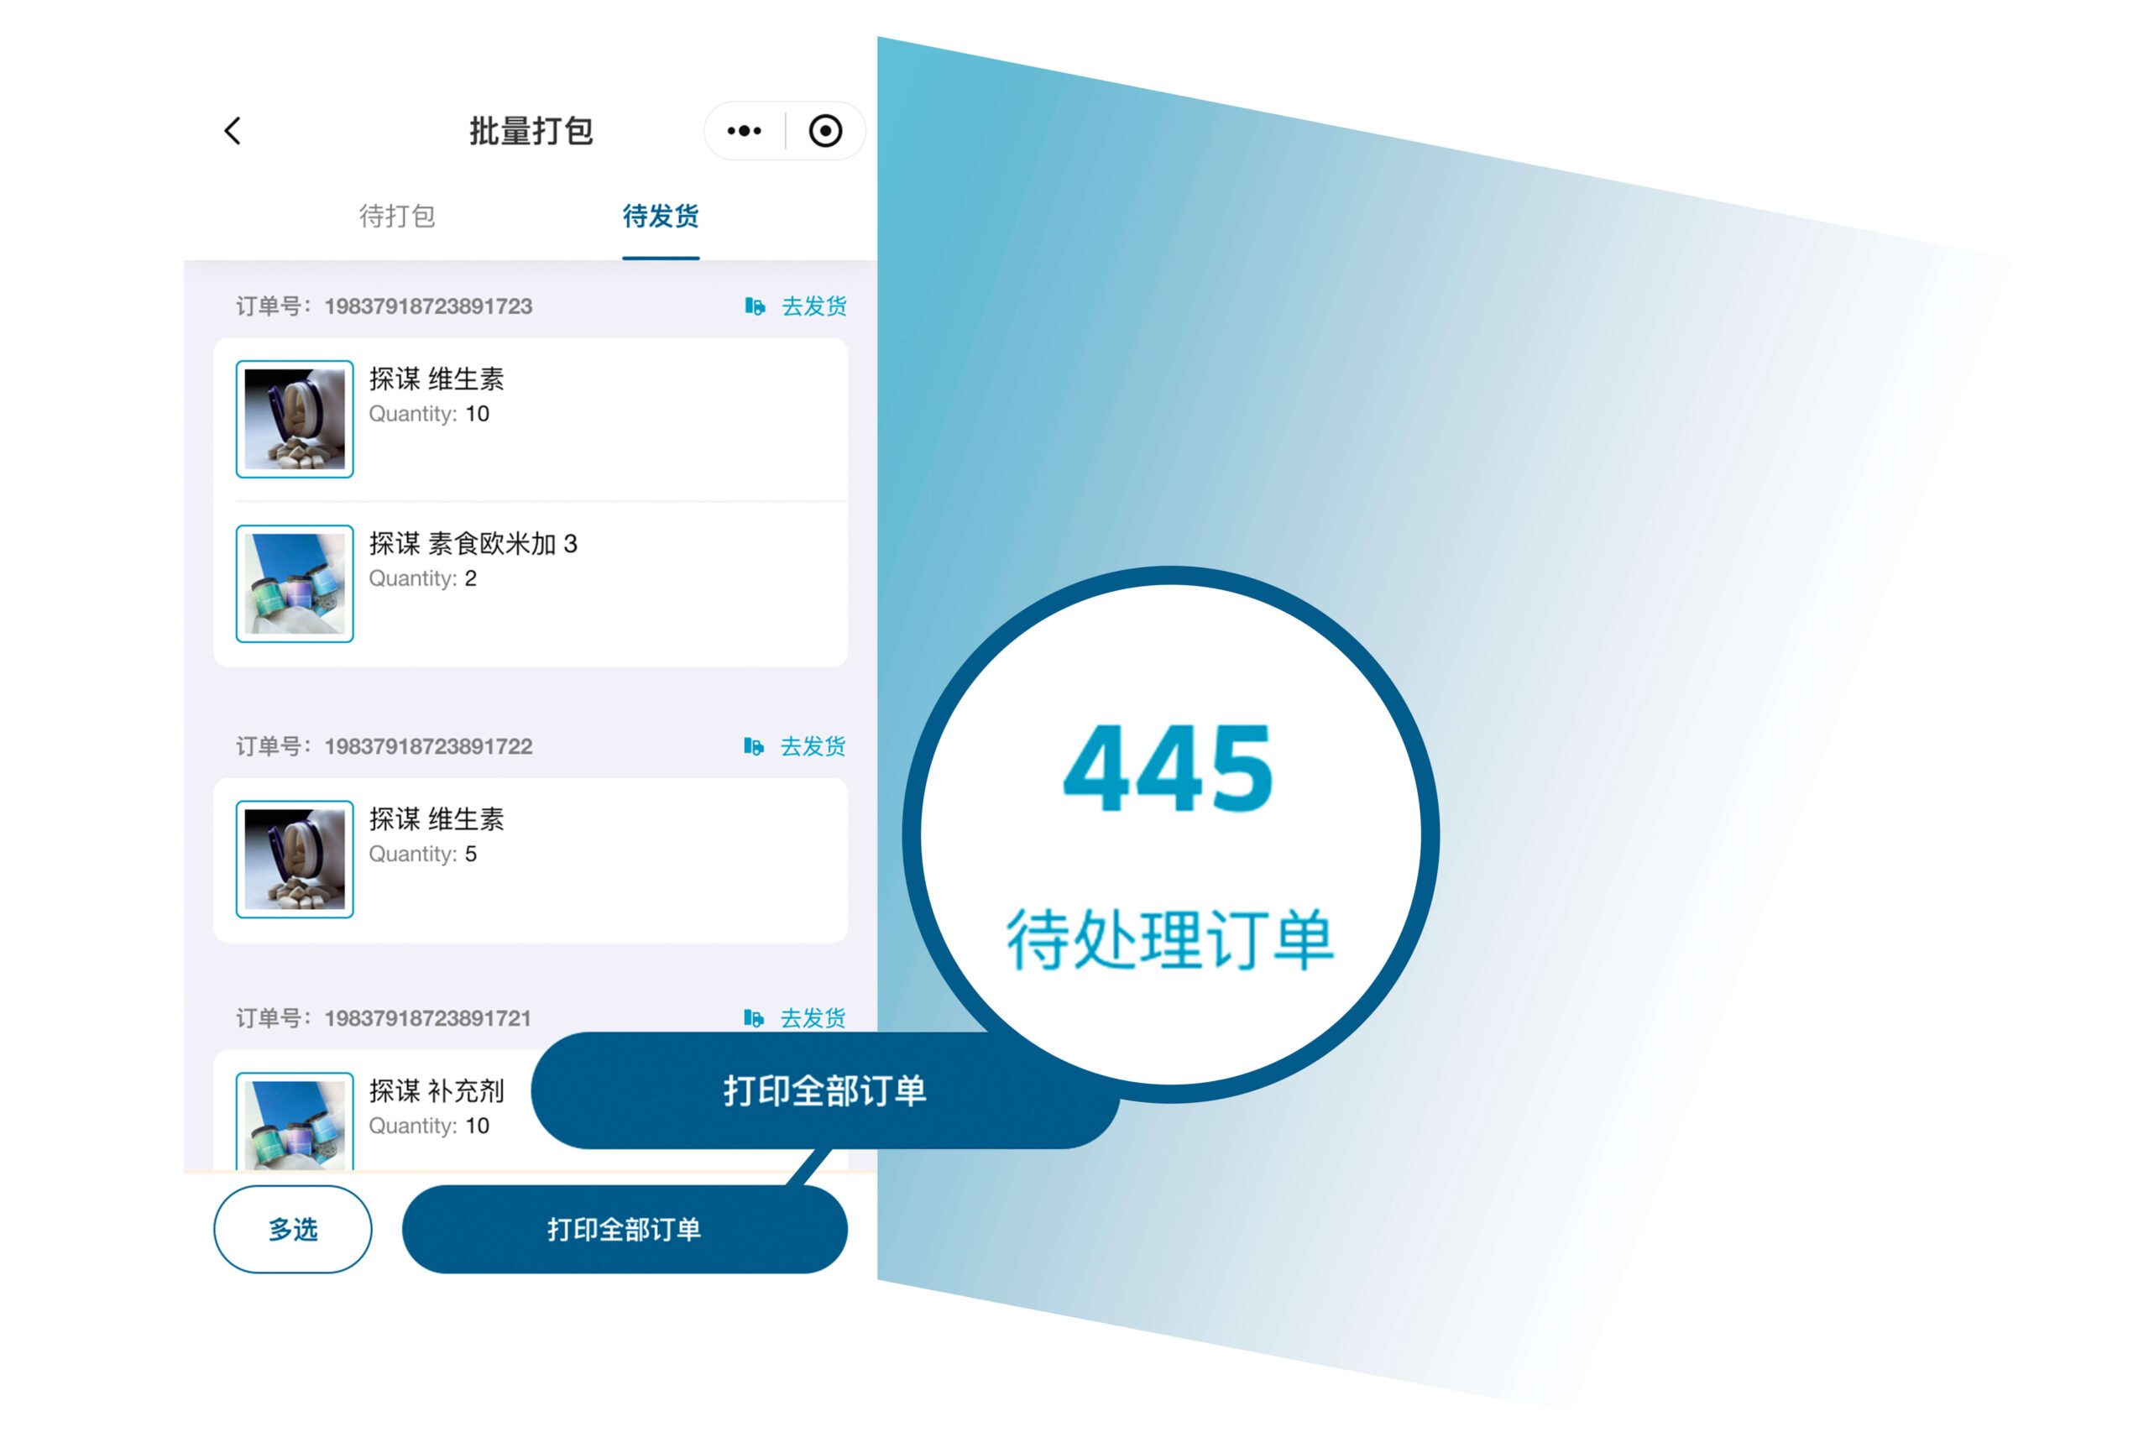Viewport: 2149px width, 1448px height.
Task: Open thumbnail of 探谋 素食欧米加 3
Action: tap(295, 583)
